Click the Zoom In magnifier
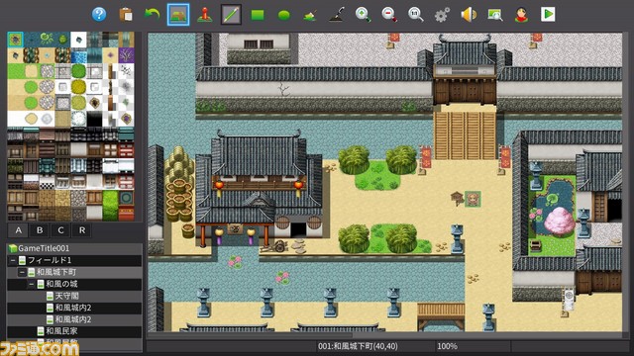Image resolution: width=634 pixels, height=356 pixels. coord(363,15)
